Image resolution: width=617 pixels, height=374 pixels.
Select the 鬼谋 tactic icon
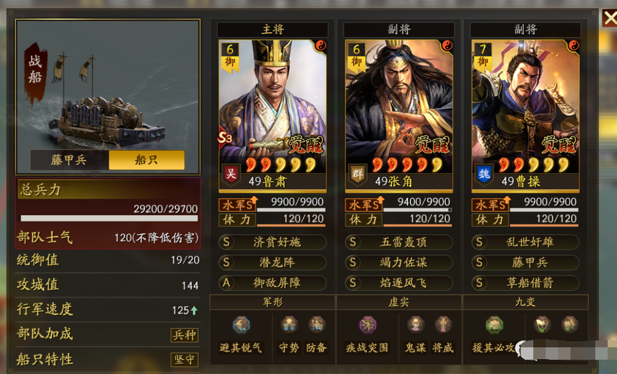[x=415, y=325]
